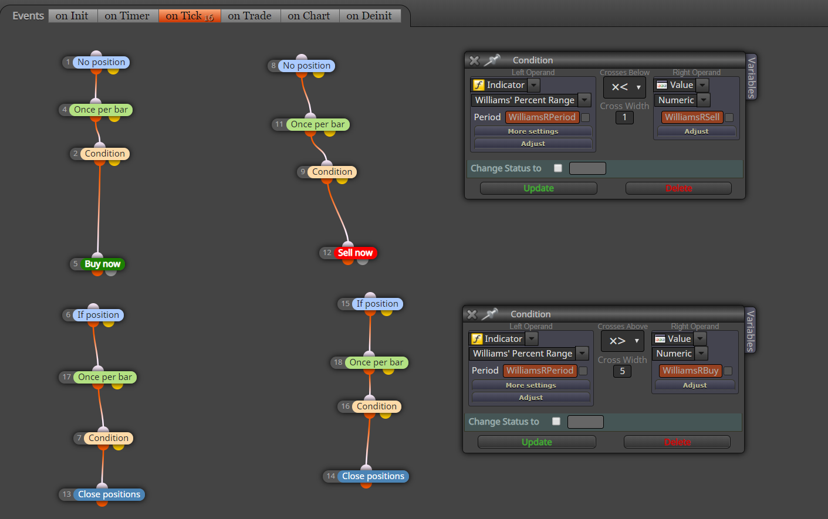This screenshot has height=519, width=828.
Task: Switch to the on Timer tab
Action: [x=127, y=16]
